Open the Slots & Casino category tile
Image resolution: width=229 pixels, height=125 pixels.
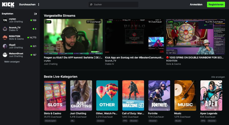[x=55, y=95]
